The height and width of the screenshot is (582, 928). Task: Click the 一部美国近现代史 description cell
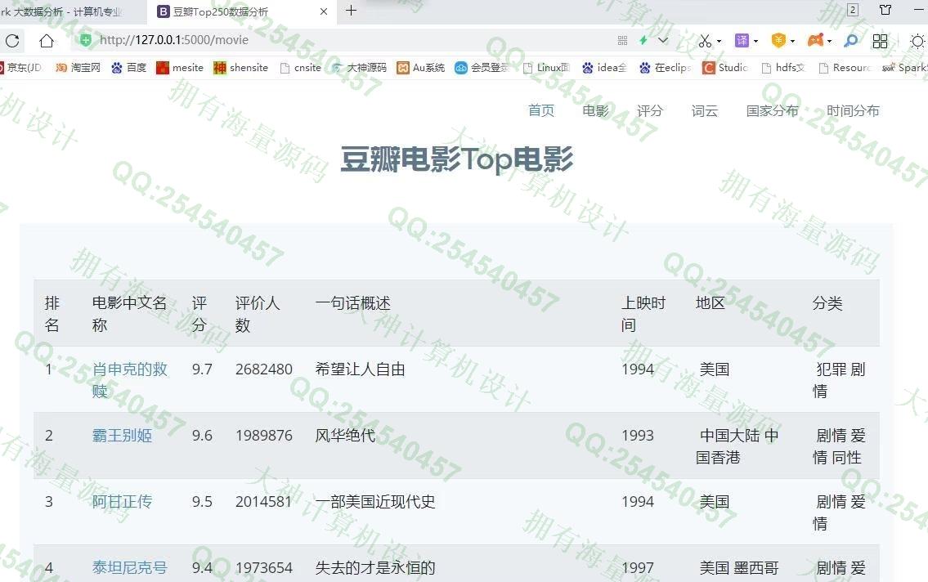tap(375, 502)
